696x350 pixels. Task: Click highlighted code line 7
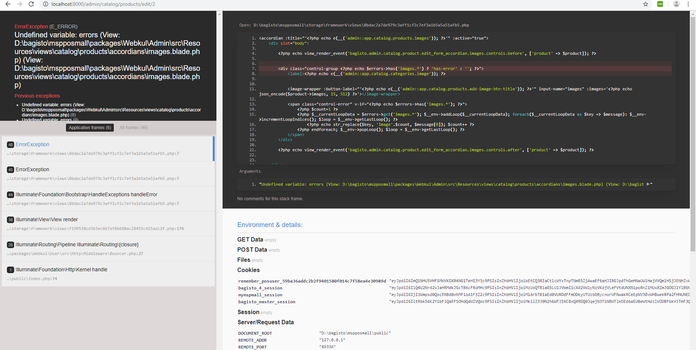[x=465, y=69]
